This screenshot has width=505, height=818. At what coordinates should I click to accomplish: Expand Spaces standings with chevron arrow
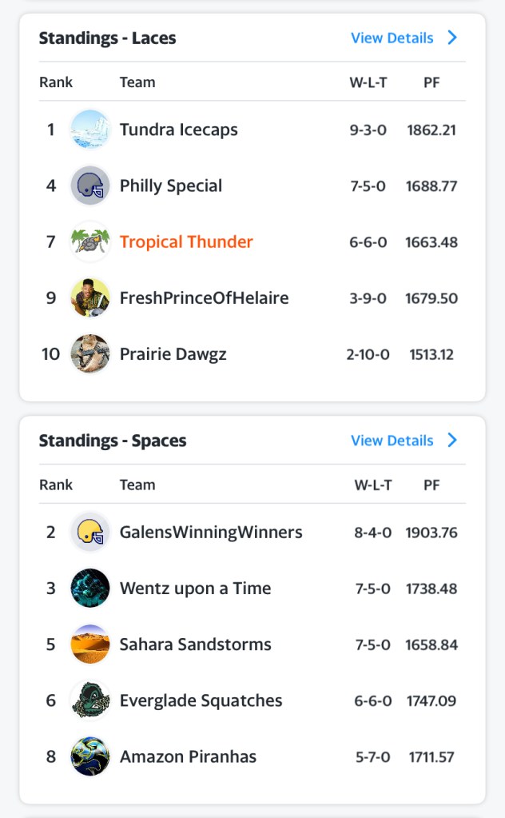click(452, 441)
